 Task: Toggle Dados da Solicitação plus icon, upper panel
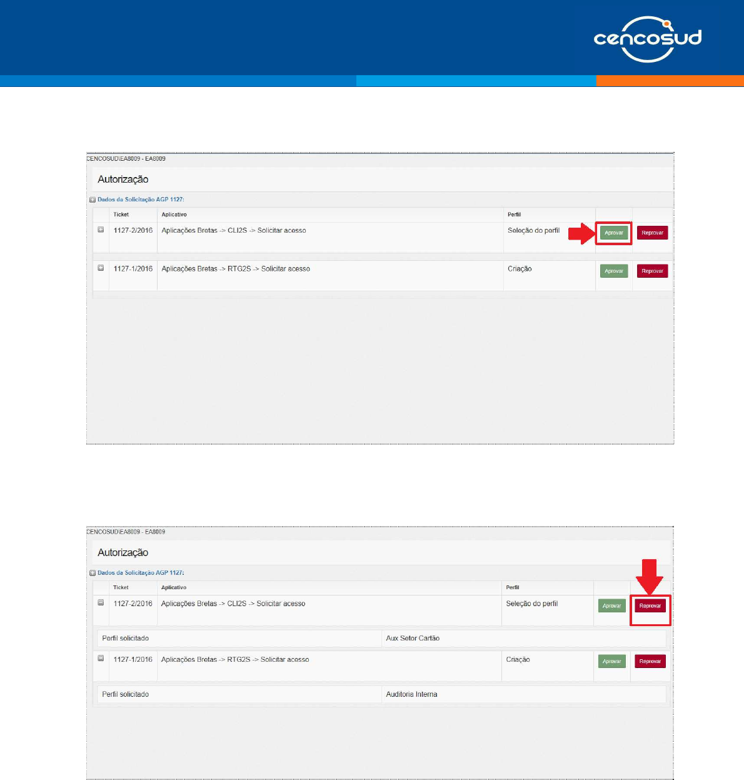93,200
